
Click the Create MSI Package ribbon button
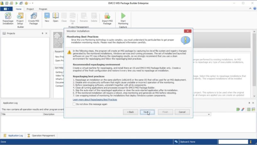(x=34, y=19)
